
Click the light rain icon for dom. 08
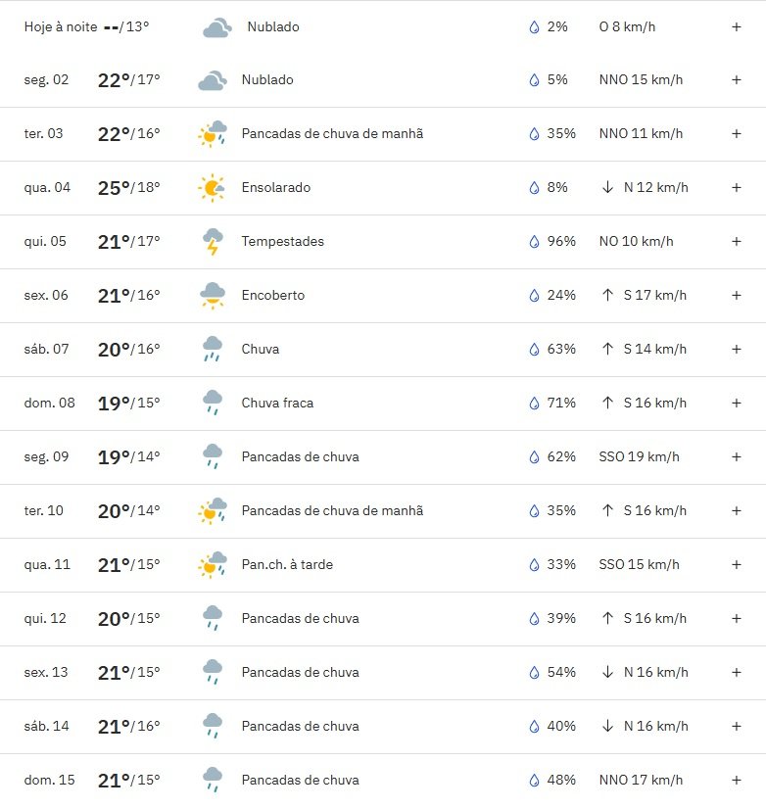pyautogui.click(x=213, y=403)
